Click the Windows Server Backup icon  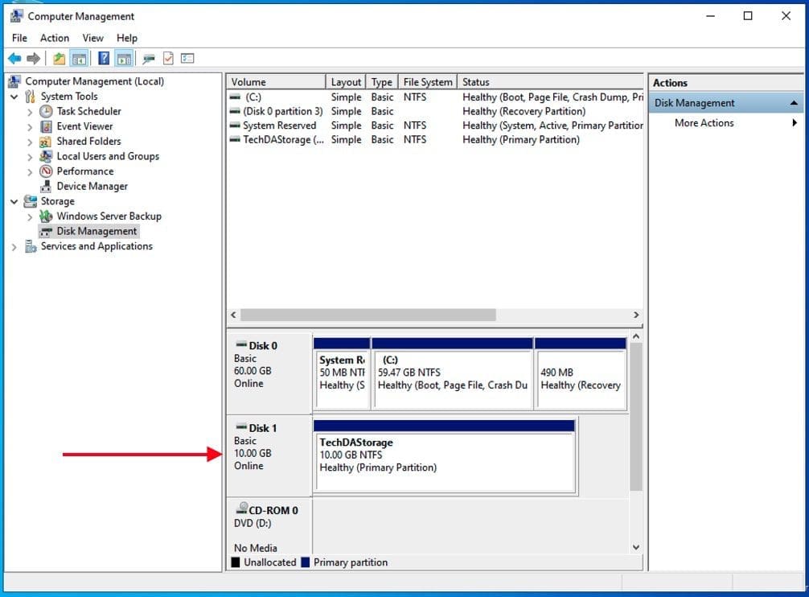pos(46,216)
